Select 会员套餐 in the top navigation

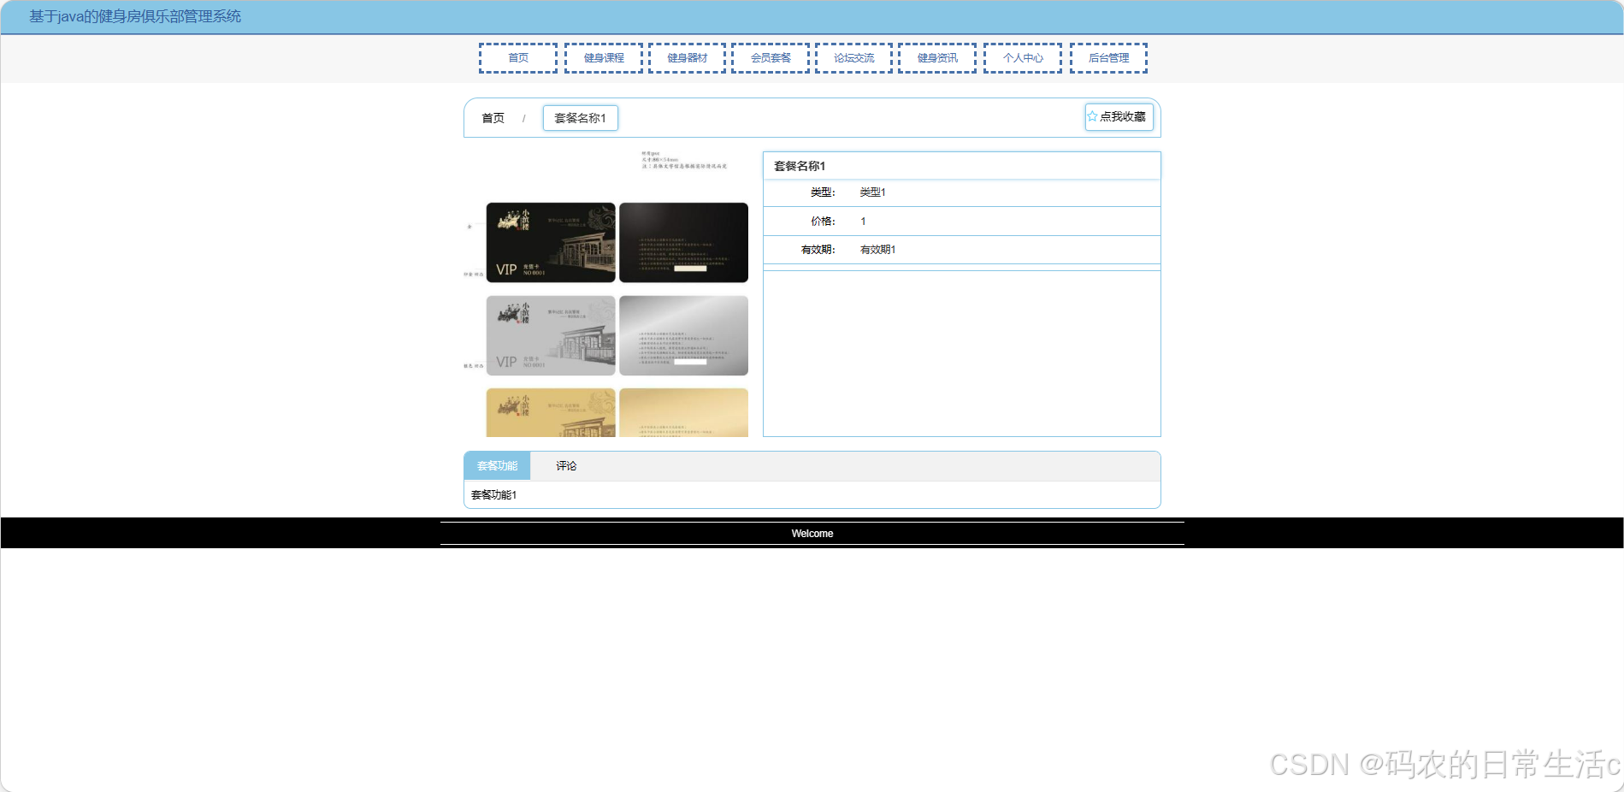[771, 58]
